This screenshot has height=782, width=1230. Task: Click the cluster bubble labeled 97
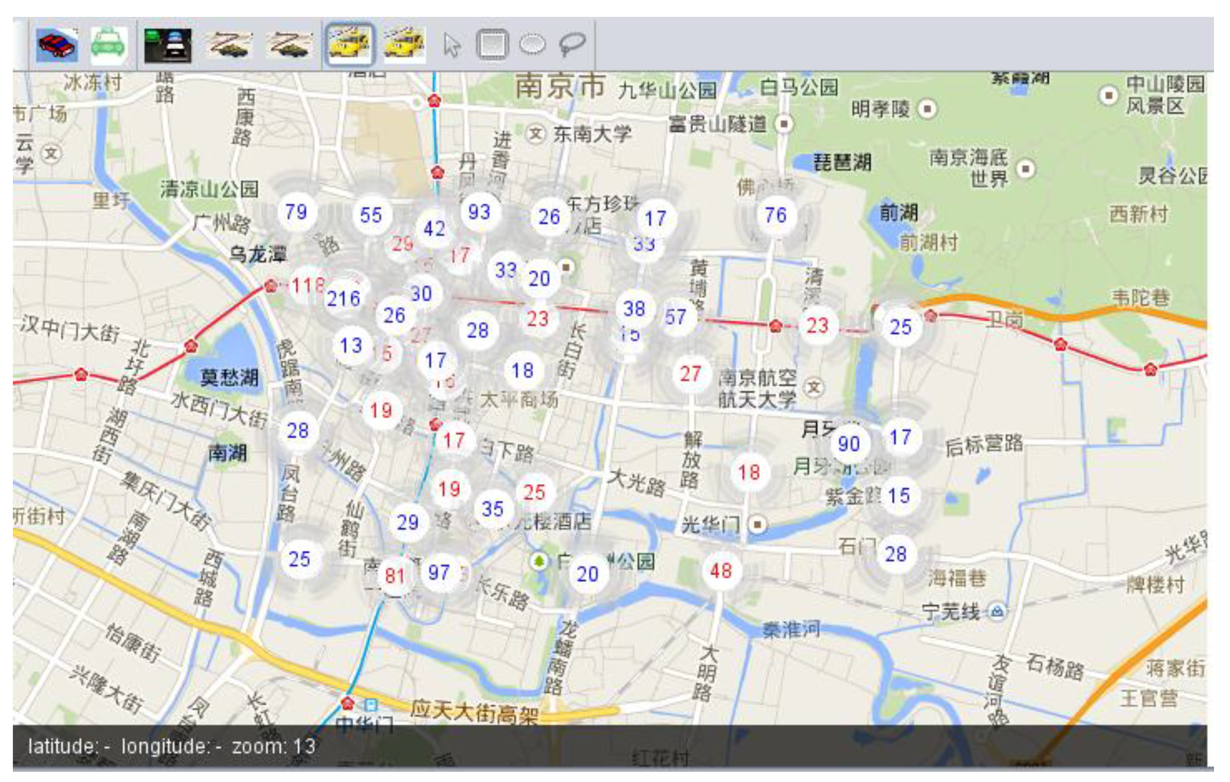[439, 572]
